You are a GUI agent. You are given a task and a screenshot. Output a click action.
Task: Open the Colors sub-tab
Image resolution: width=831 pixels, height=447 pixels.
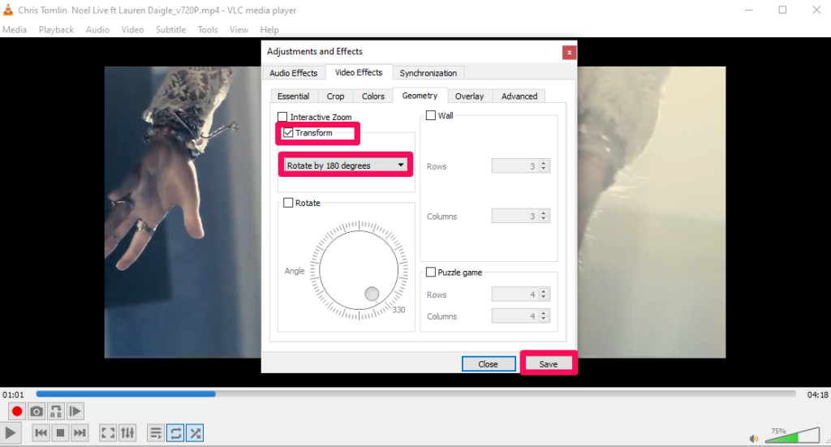[373, 97]
